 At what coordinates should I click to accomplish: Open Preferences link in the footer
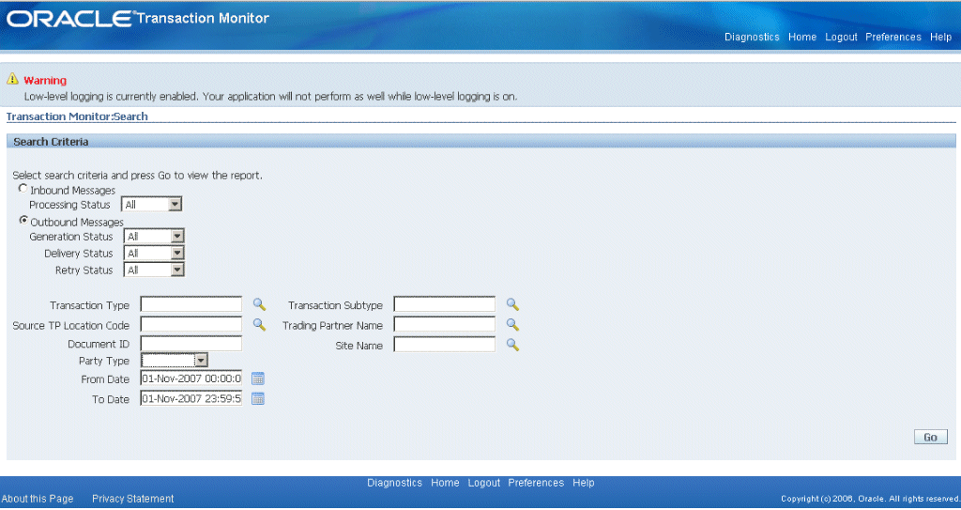[536, 483]
